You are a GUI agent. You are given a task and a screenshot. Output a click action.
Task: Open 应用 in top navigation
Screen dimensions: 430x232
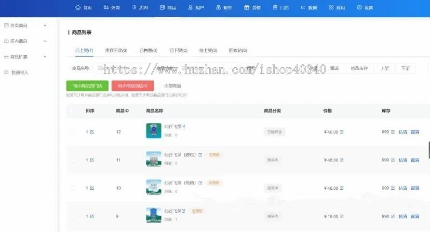tap(337, 8)
